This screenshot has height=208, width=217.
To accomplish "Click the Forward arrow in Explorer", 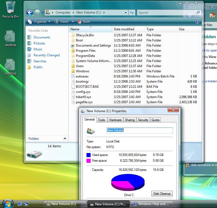I will click(x=37, y=12).
